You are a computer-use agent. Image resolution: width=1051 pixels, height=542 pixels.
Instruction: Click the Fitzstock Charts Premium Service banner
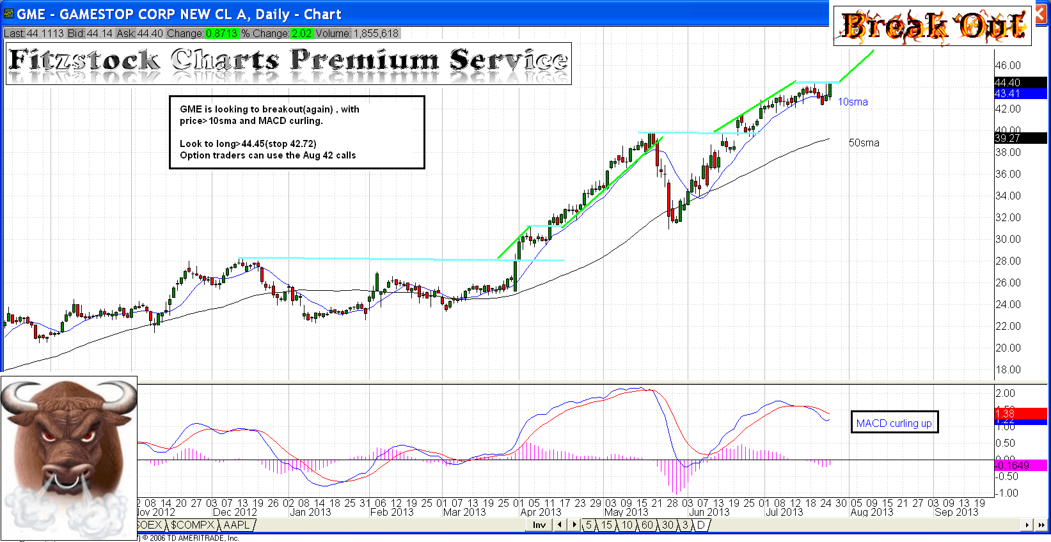pyautogui.click(x=288, y=63)
